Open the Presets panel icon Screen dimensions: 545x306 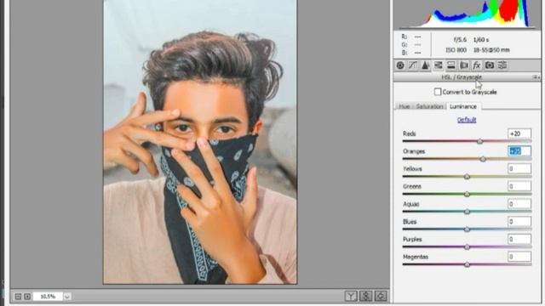[502, 65]
